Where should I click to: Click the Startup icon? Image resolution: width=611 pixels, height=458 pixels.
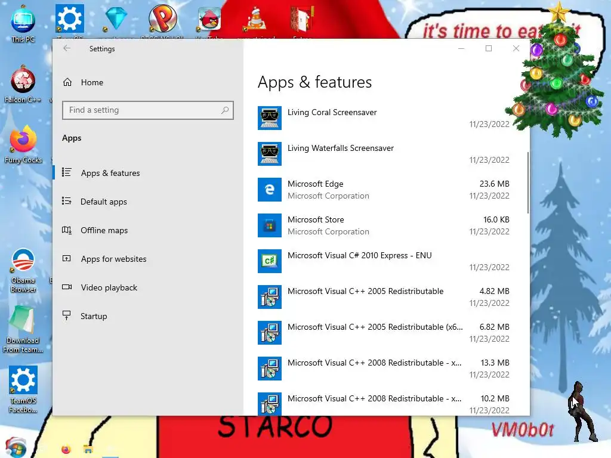[67, 315]
